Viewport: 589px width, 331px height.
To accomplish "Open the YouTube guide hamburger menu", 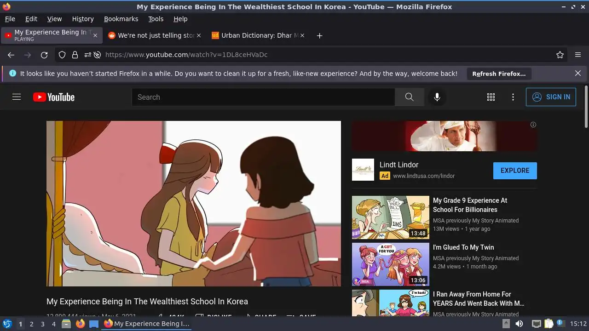I will 17,97.
